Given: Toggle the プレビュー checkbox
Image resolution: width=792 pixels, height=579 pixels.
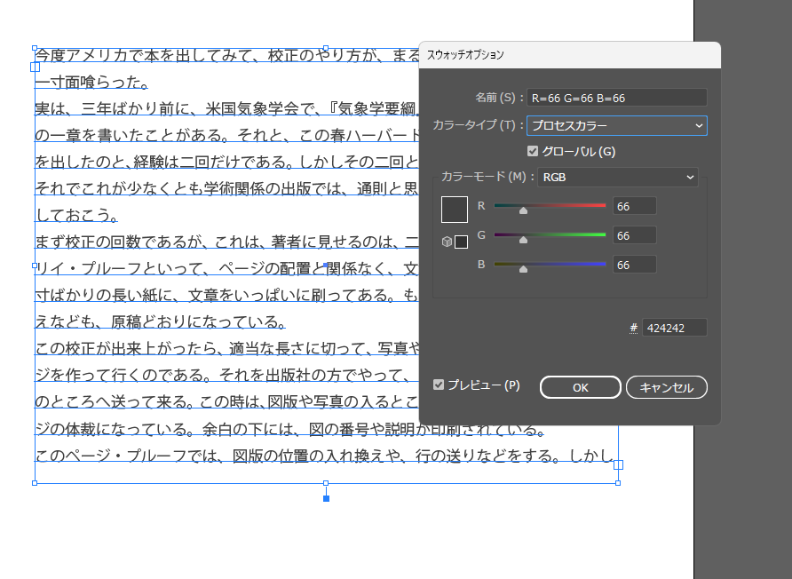Looking at the screenshot, I should (439, 385).
